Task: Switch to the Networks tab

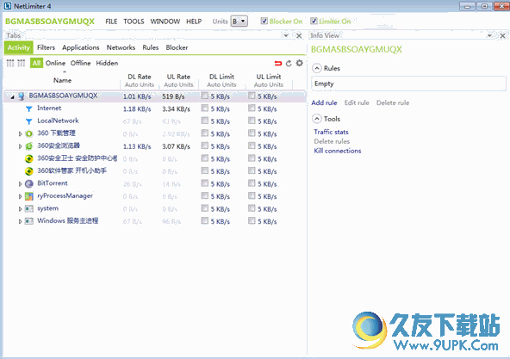Action: (x=121, y=47)
